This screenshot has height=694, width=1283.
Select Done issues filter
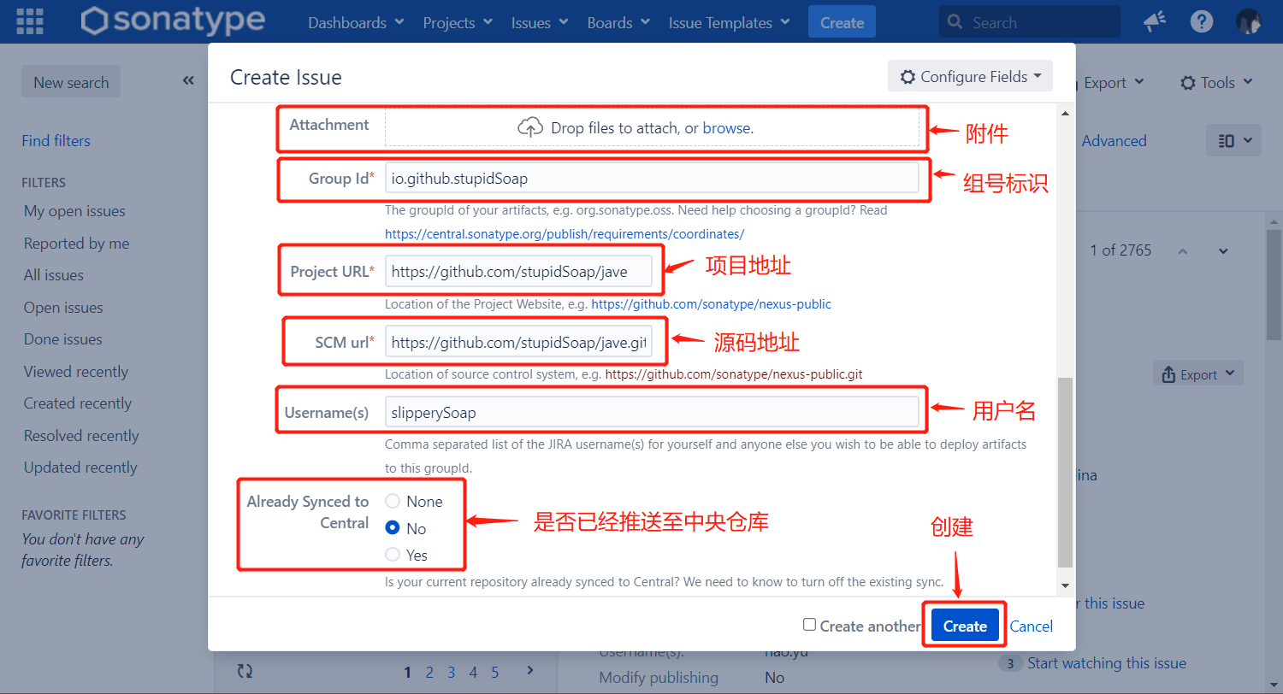[x=62, y=339]
